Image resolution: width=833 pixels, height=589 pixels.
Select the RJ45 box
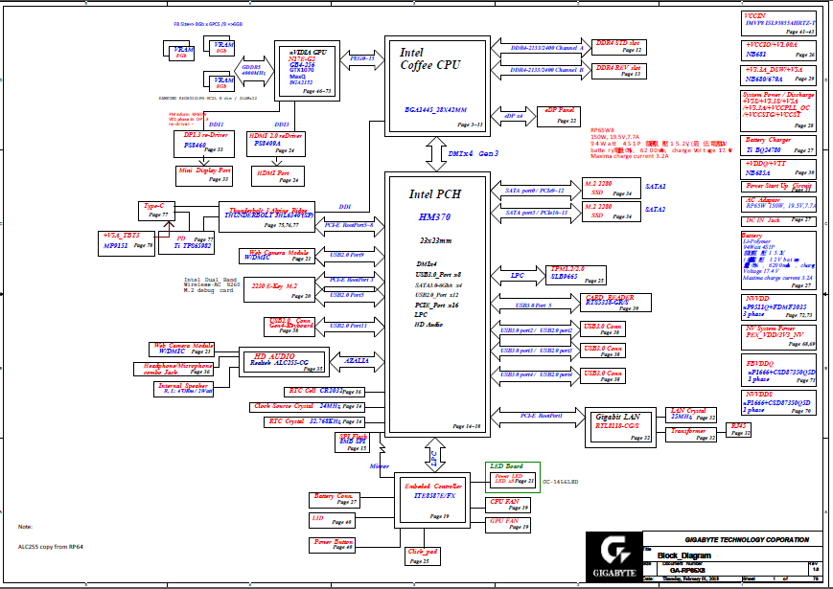click(739, 429)
